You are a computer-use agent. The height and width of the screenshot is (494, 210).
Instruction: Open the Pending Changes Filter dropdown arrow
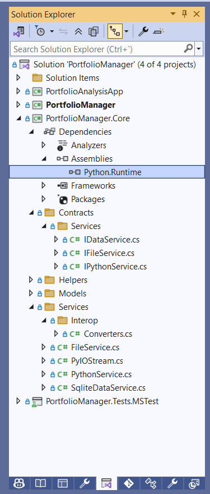pos(52,31)
